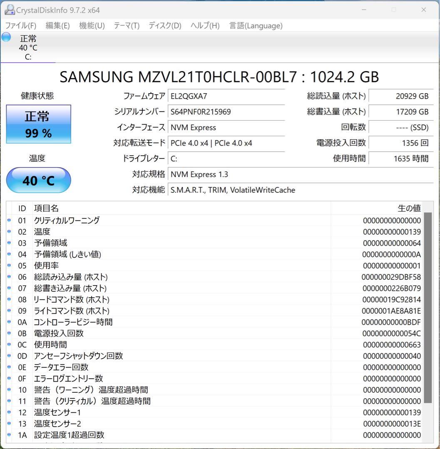The height and width of the screenshot is (449, 440).
Task: Open the ディスク(D) disk selection menu
Action: (x=164, y=25)
